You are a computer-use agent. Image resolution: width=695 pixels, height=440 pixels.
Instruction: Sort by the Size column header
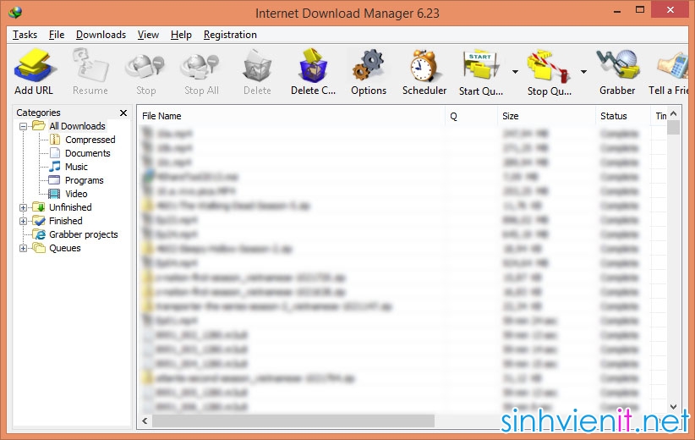[x=546, y=116]
